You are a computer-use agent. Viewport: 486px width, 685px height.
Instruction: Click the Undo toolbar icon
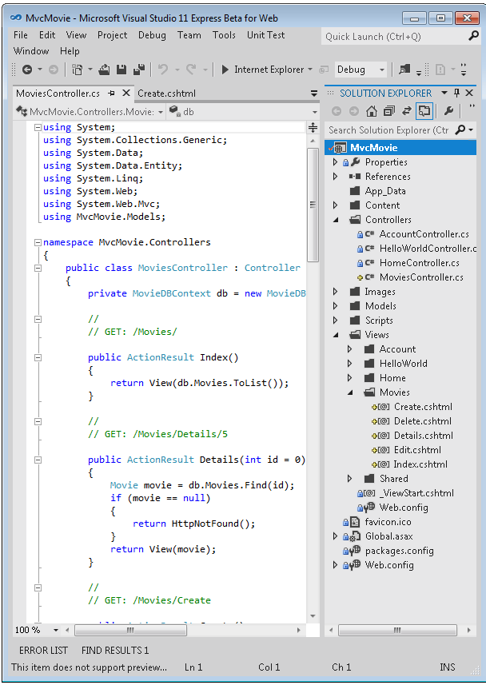click(x=162, y=70)
